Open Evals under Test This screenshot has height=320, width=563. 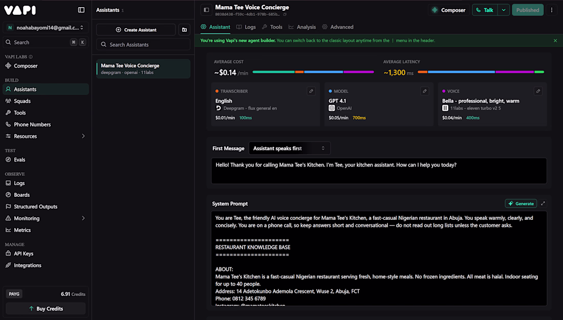(x=45, y=159)
